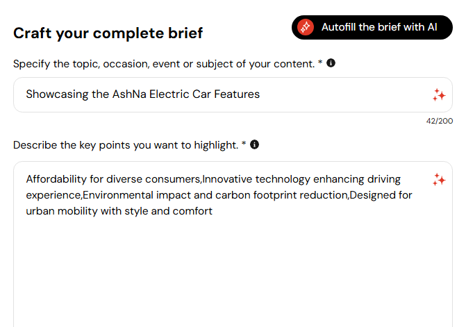This screenshot has width=466, height=327.
Task: Click the asterisk after topic label
Action: tap(320, 62)
